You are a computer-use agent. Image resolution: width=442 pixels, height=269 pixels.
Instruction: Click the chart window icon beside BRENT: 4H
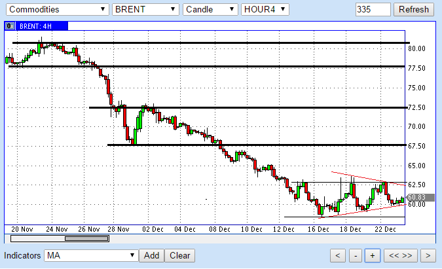click(x=10, y=26)
